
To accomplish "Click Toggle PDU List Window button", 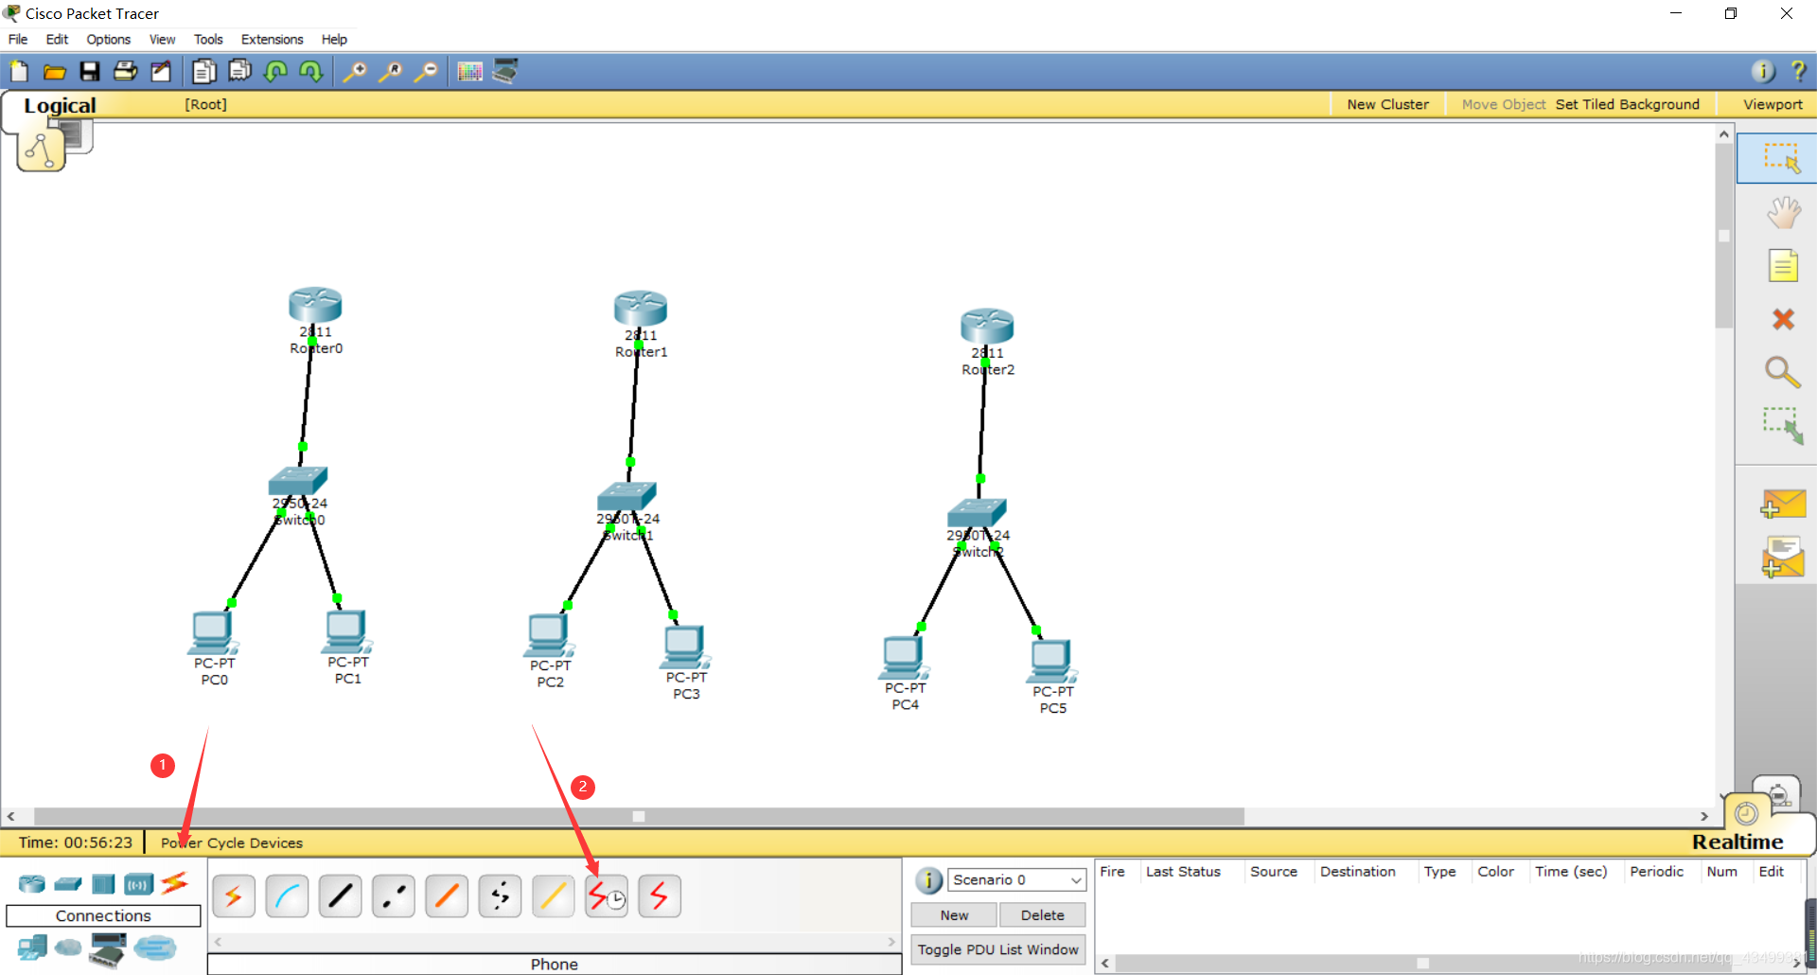I will coord(998,949).
